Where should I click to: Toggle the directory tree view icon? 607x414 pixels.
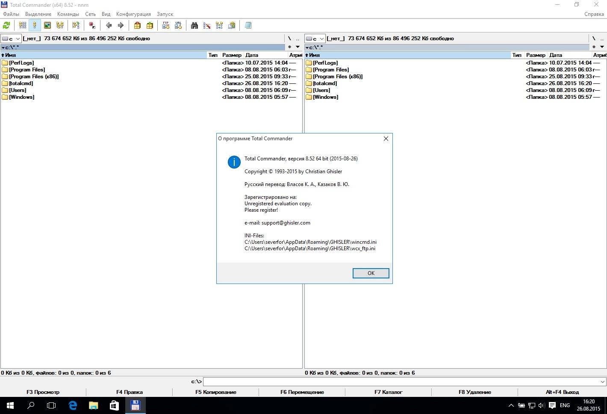tap(60, 26)
